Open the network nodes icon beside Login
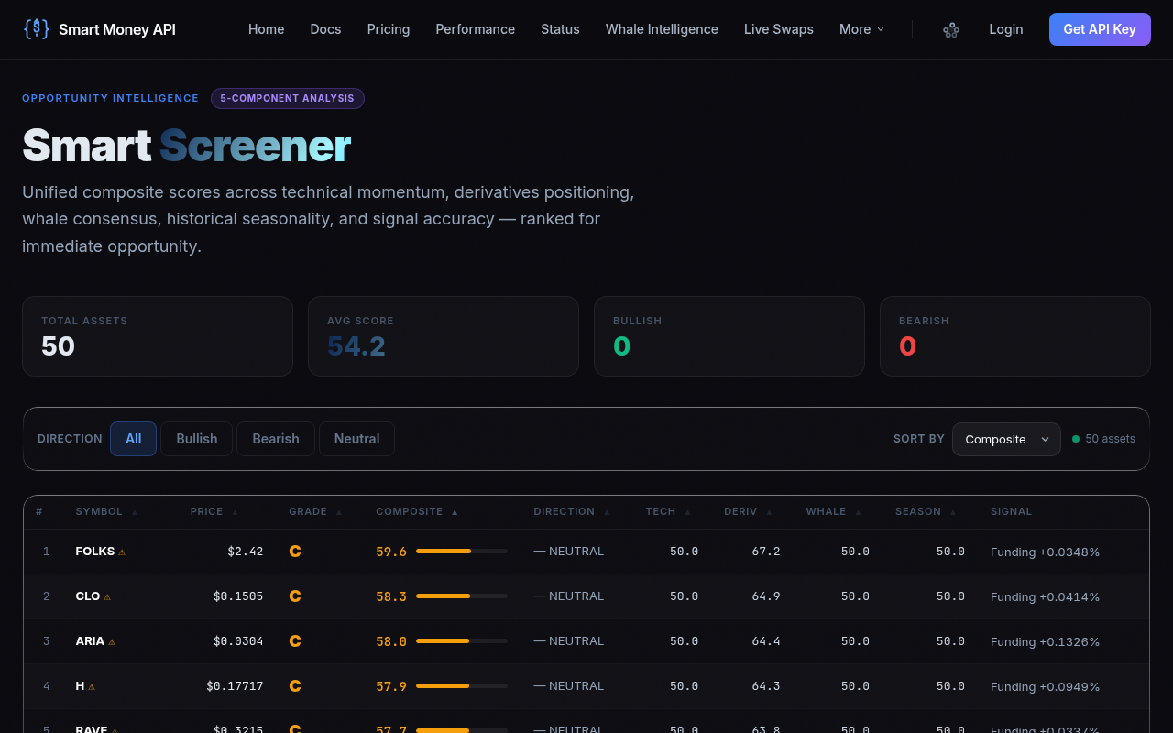This screenshot has height=733, width=1173. [951, 29]
